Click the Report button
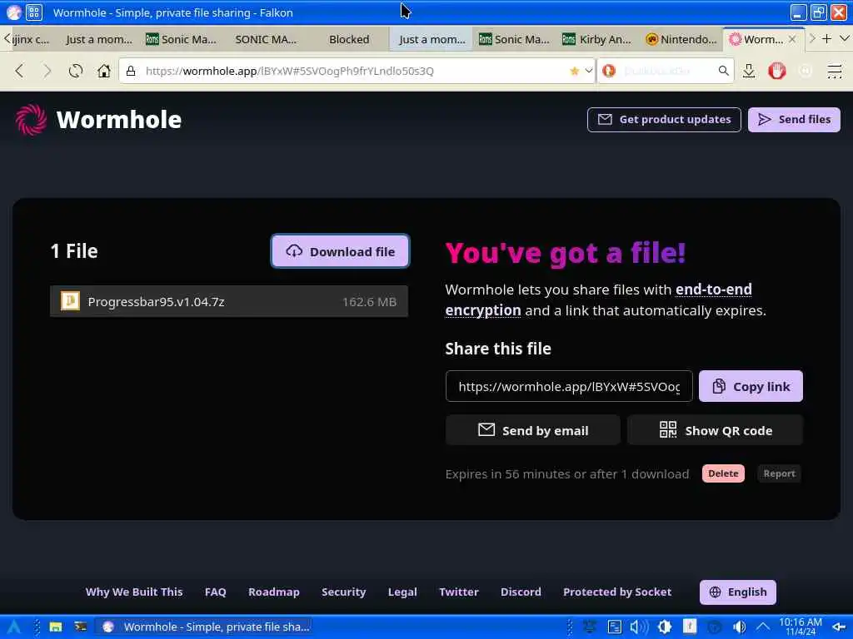Image resolution: width=853 pixels, height=639 pixels. 779,473
